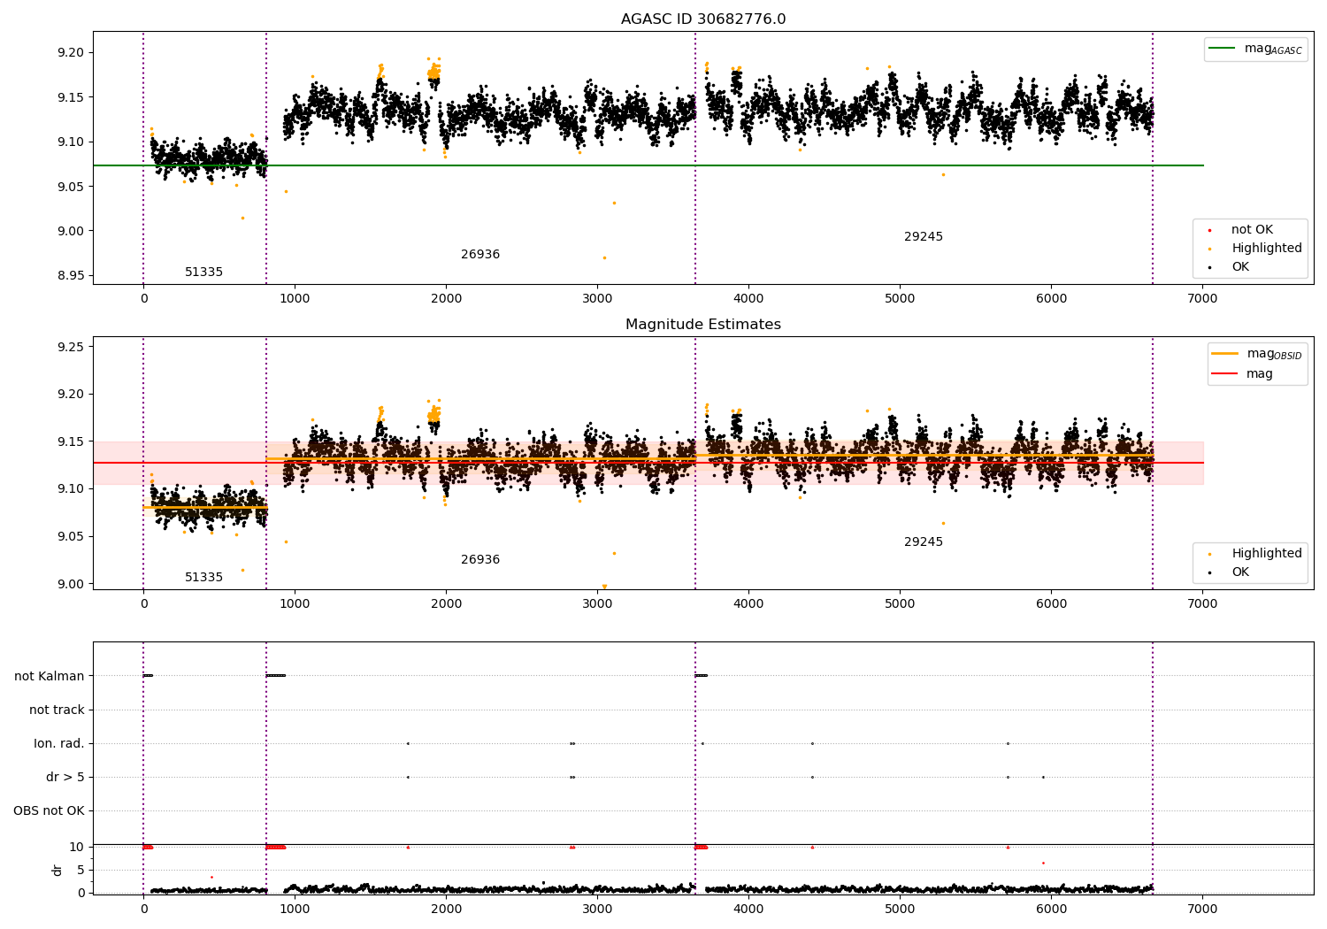Click observation label 26936 in the top plot

pos(480,255)
